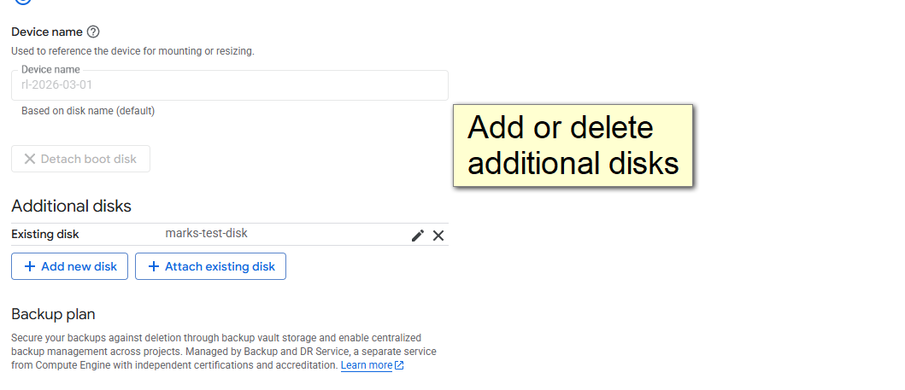Click the bold Device name label

click(47, 32)
